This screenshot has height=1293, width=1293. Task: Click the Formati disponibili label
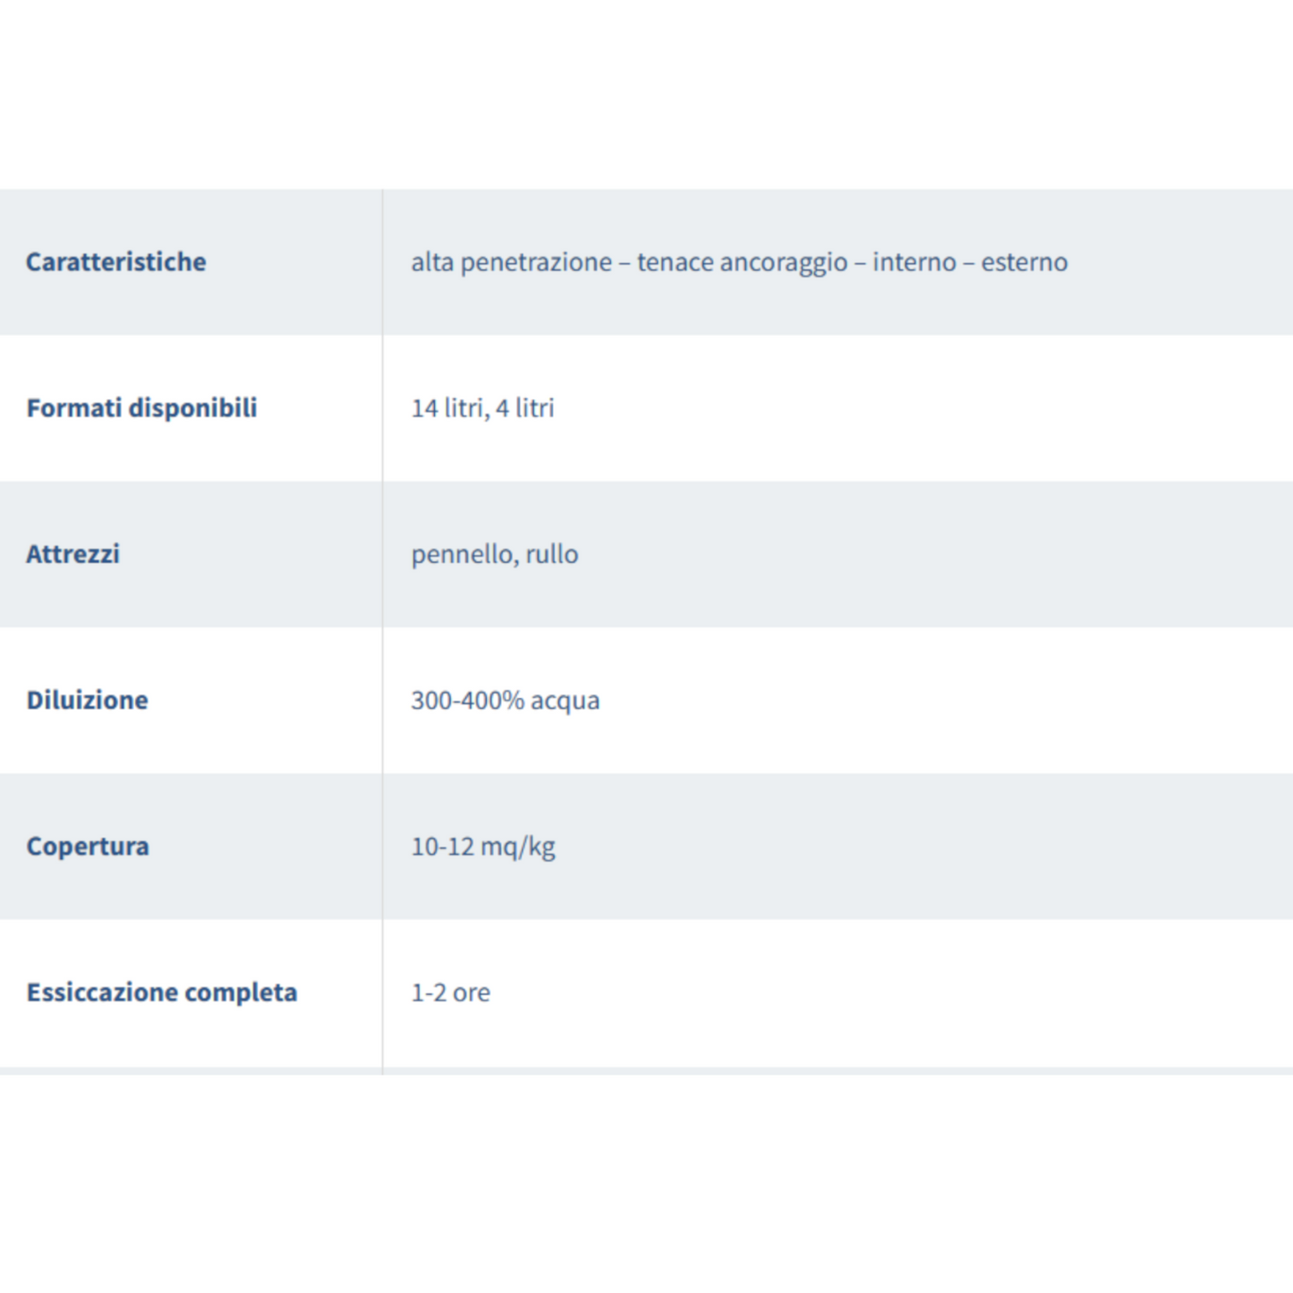pos(141,408)
